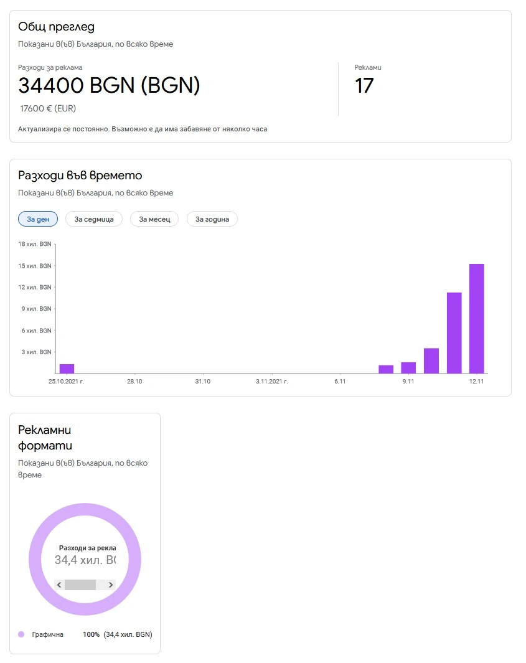Click the bar above the 9.11 label
The height and width of the screenshot is (663, 526).
[408, 368]
